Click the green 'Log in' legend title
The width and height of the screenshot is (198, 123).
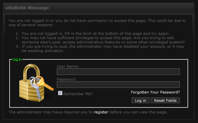[17, 59]
